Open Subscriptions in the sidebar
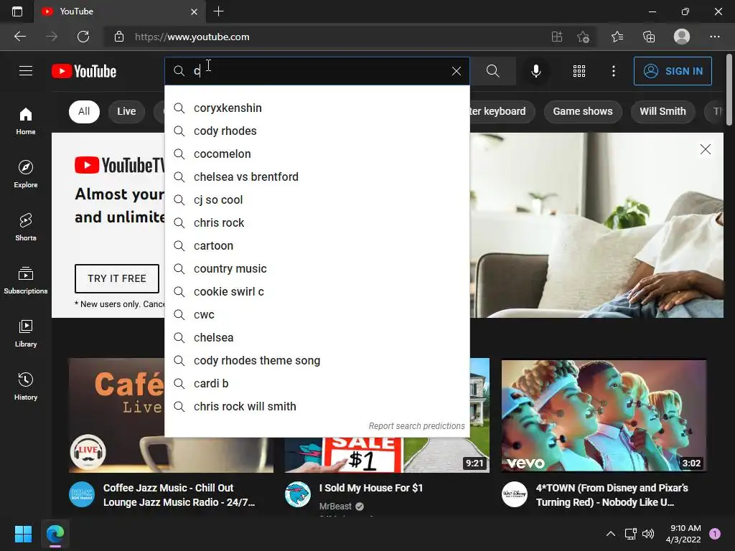 coord(26,281)
